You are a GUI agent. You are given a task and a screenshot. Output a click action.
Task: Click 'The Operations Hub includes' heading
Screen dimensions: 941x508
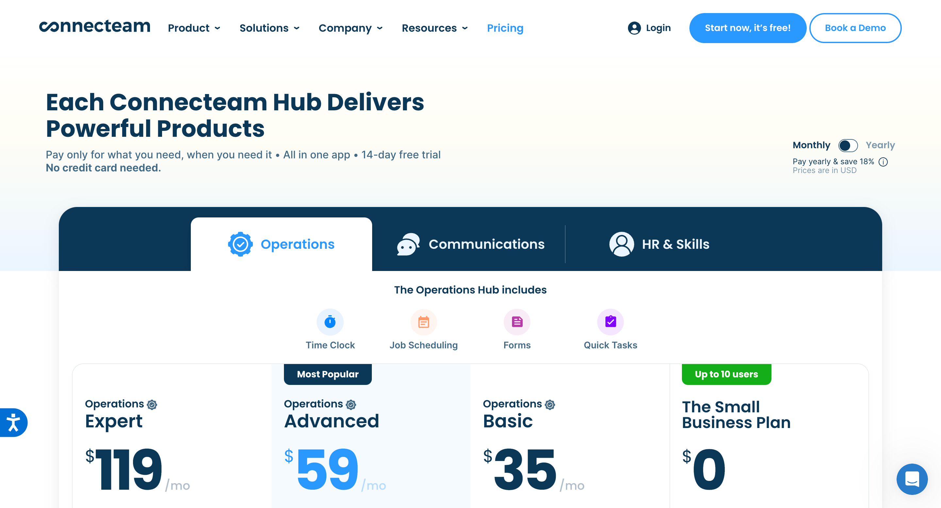[x=470, y=290]
